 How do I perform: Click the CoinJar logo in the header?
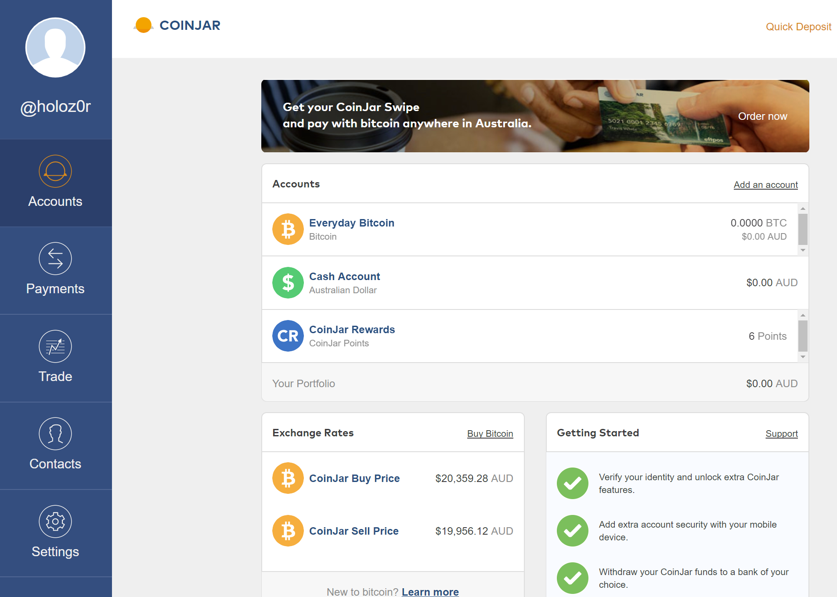(177, 25)
